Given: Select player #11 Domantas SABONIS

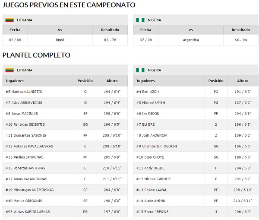Looking at the screenshot, I should tap(26, 135).
